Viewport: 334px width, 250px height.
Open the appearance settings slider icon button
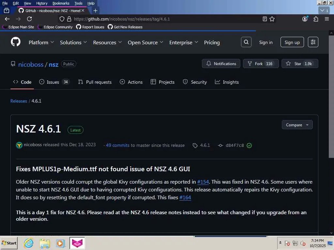pos(313,42)
